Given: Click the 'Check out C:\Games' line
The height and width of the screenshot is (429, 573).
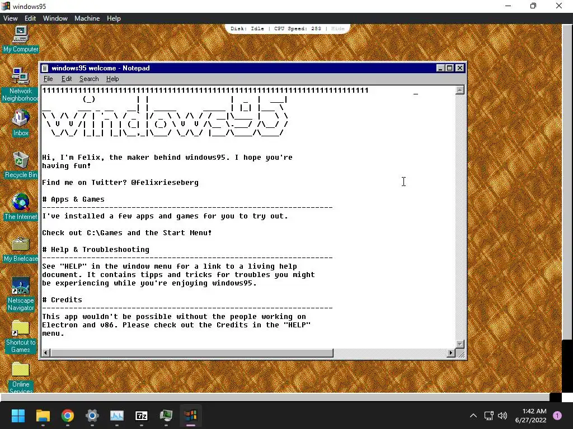Looking at the screenshot, I should pos(127,233).
